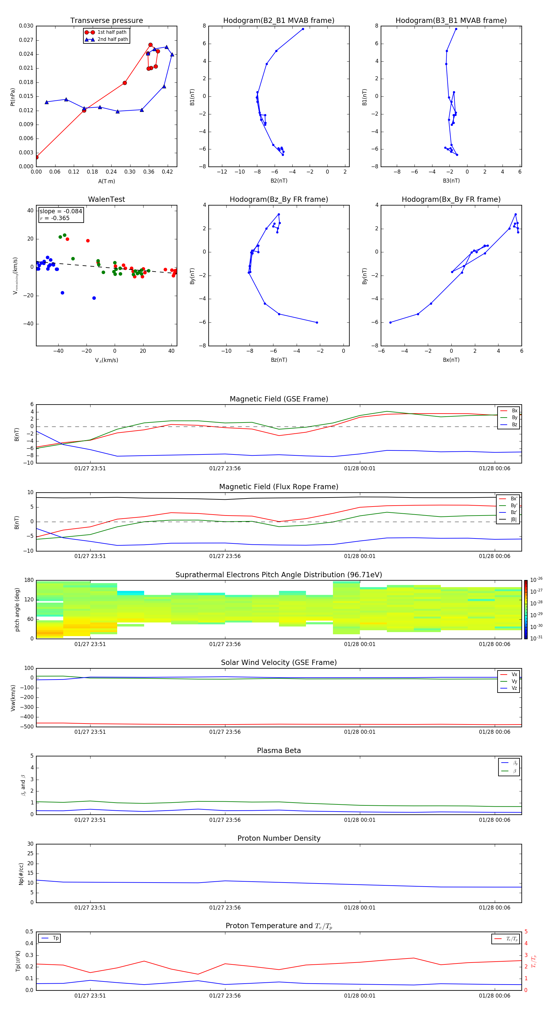Click the 'B3(nT)' x-axis label
The height and width of the screenshot is (1023, 558).
click(451, 181)
